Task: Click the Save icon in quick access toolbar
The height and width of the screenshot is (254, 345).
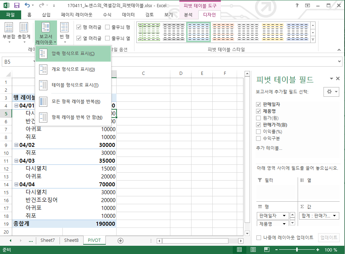Action: coord(17,5)
